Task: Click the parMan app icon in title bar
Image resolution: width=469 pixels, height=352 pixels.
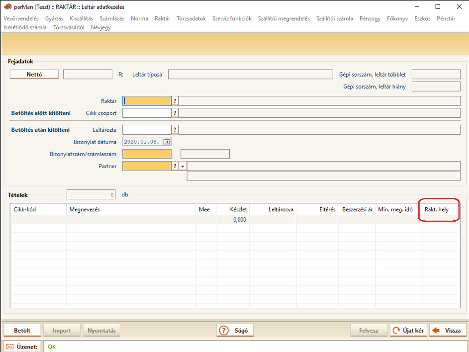Action: [8, 6]
